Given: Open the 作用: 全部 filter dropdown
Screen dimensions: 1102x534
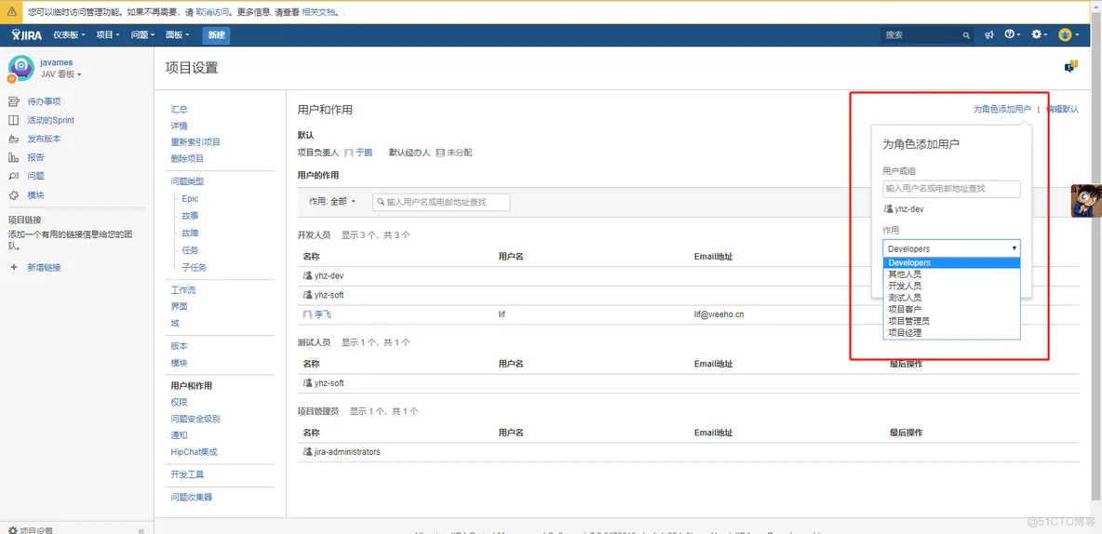Looking at the screenshot, I should [x=332, y=202].
